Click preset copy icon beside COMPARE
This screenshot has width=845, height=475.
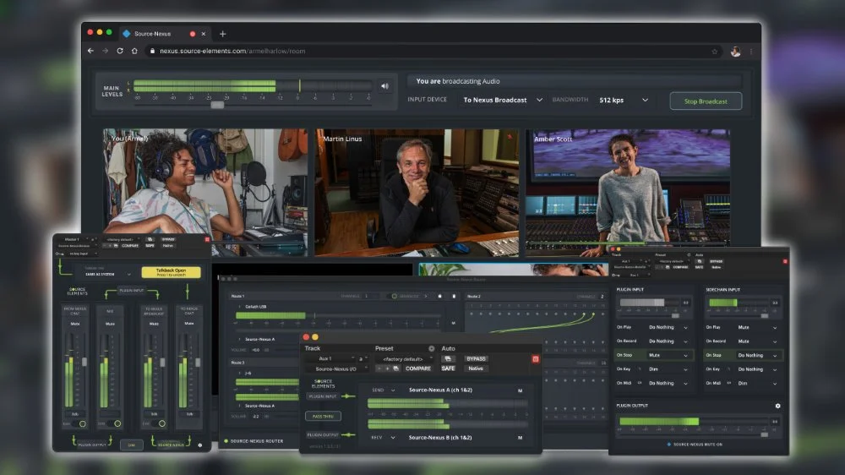395,369
